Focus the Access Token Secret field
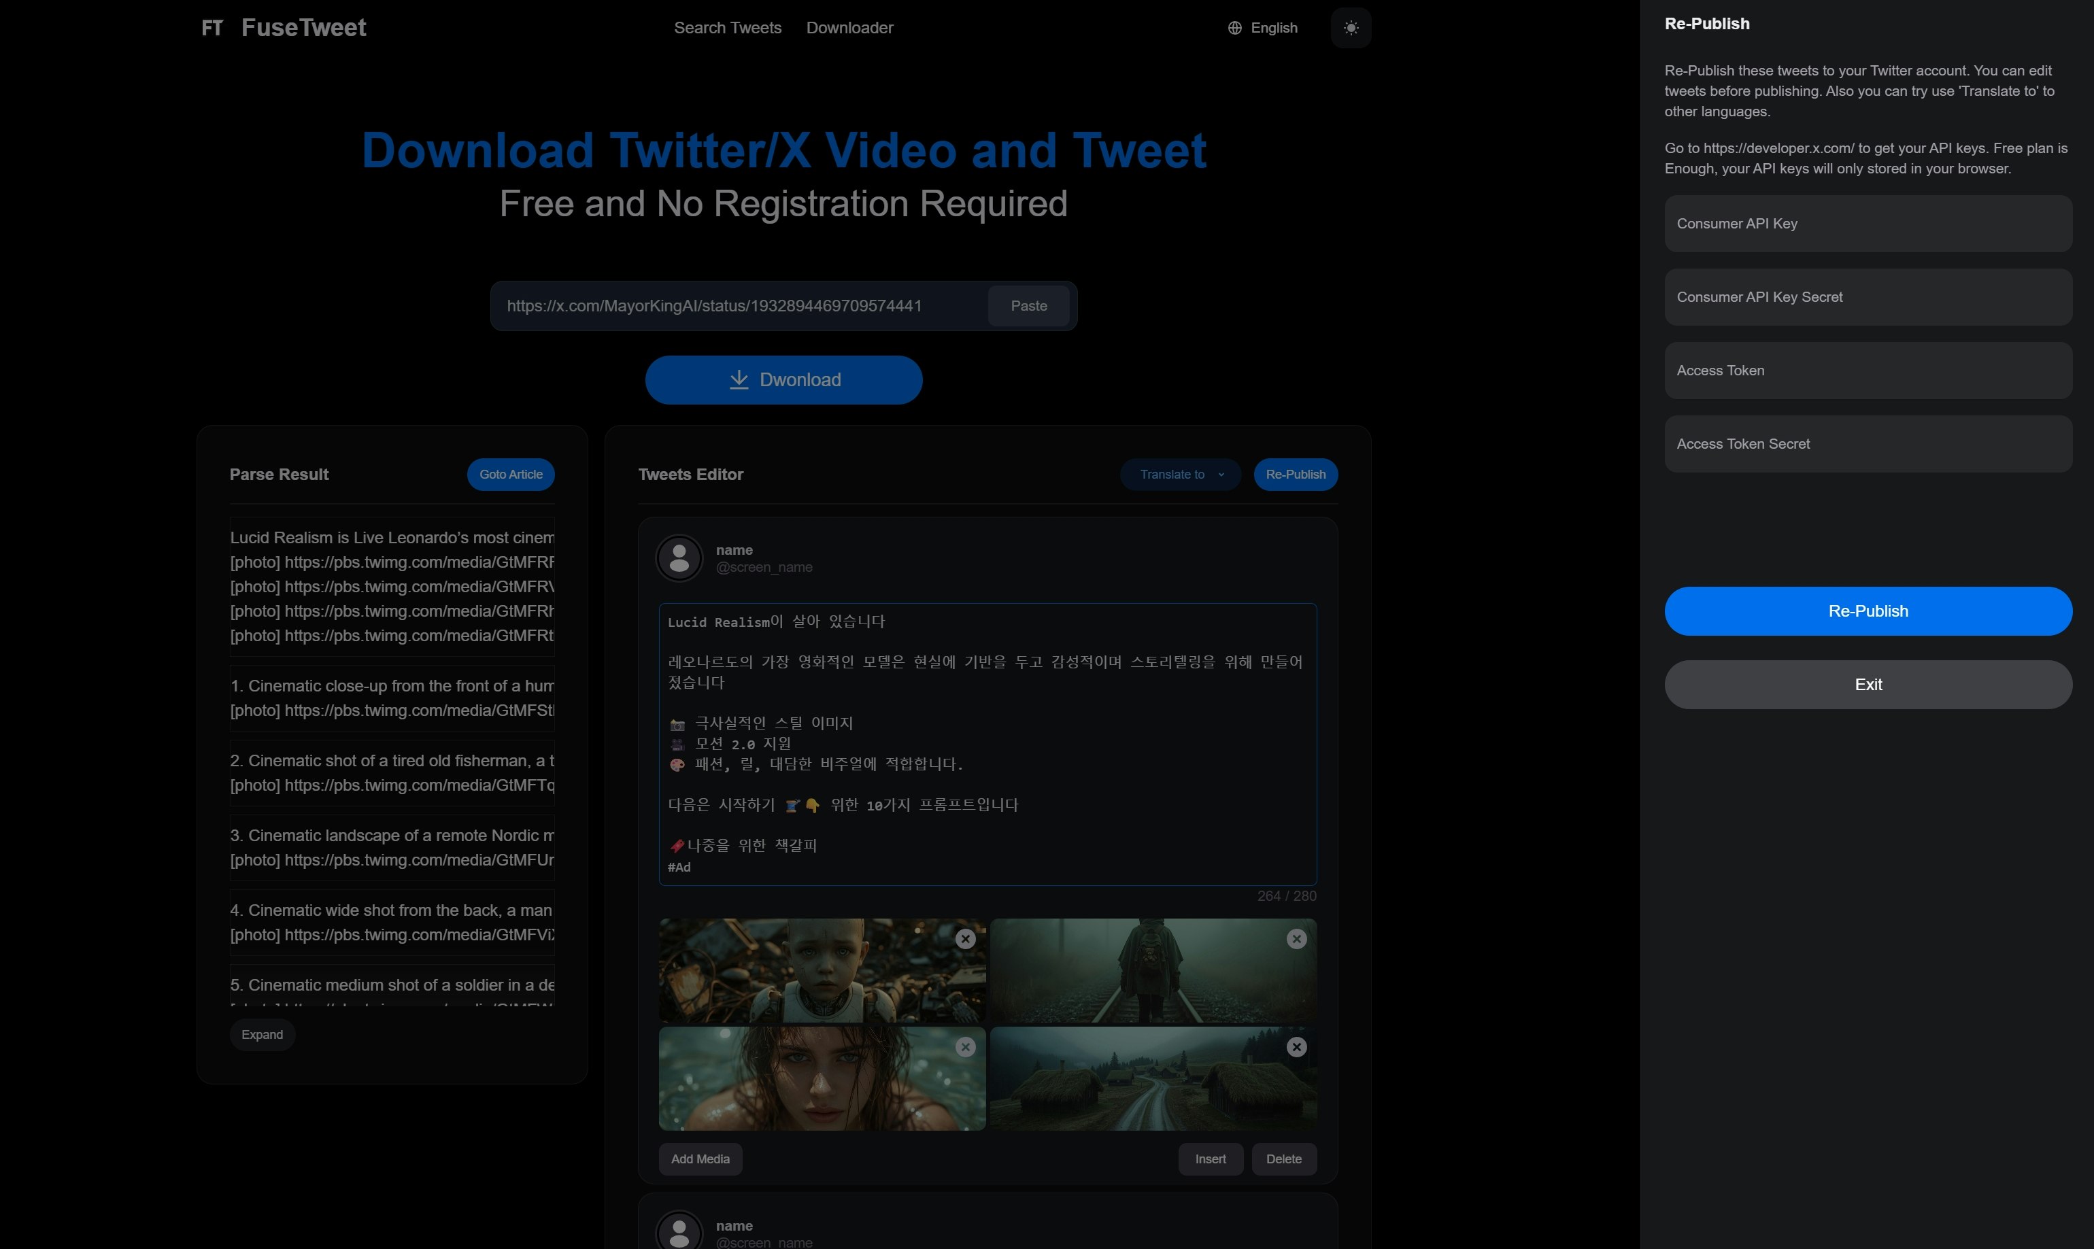 pos(1868,443)
